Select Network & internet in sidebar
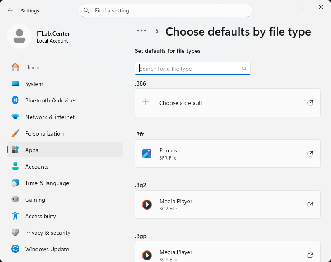 [50, 117]
